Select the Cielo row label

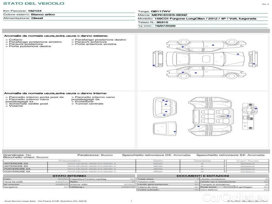[x=7, y=179]
